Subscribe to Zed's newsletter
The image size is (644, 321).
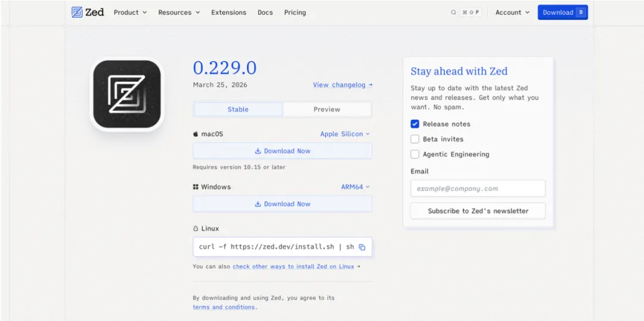(x=478, y=211)
